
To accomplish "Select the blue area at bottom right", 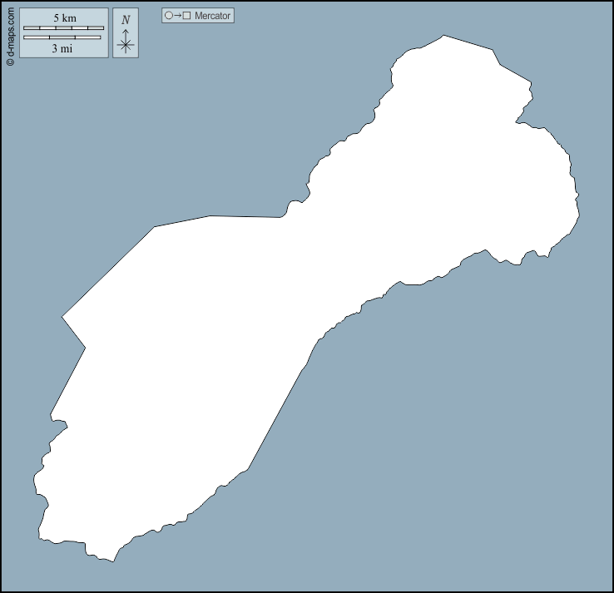I will coord(499,482).
